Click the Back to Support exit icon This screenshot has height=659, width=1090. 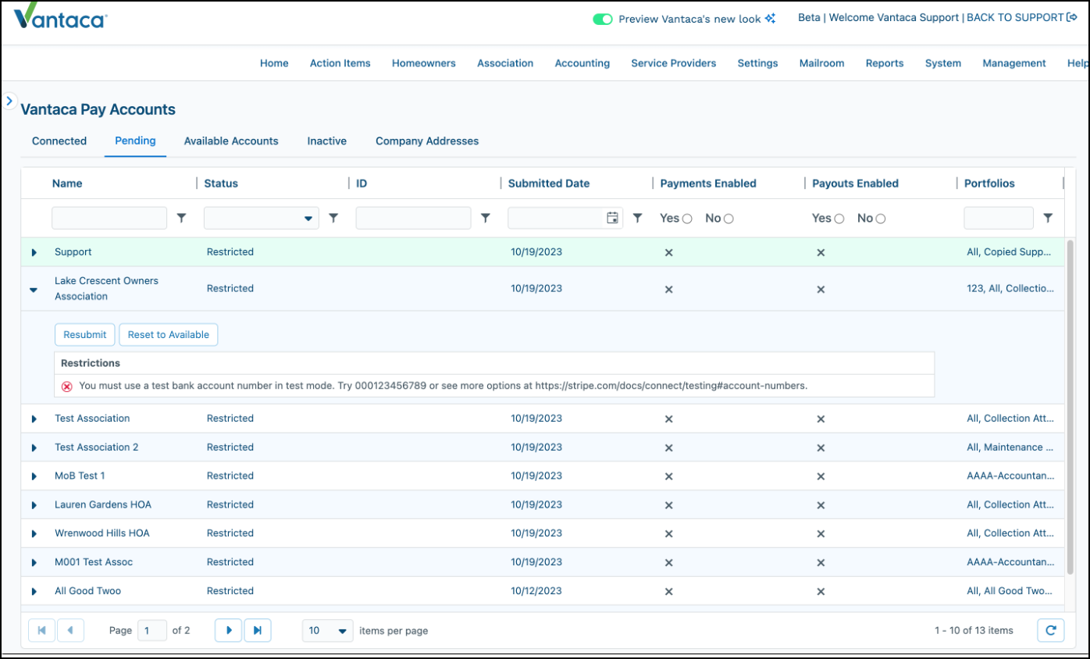tap(1072, 17)
